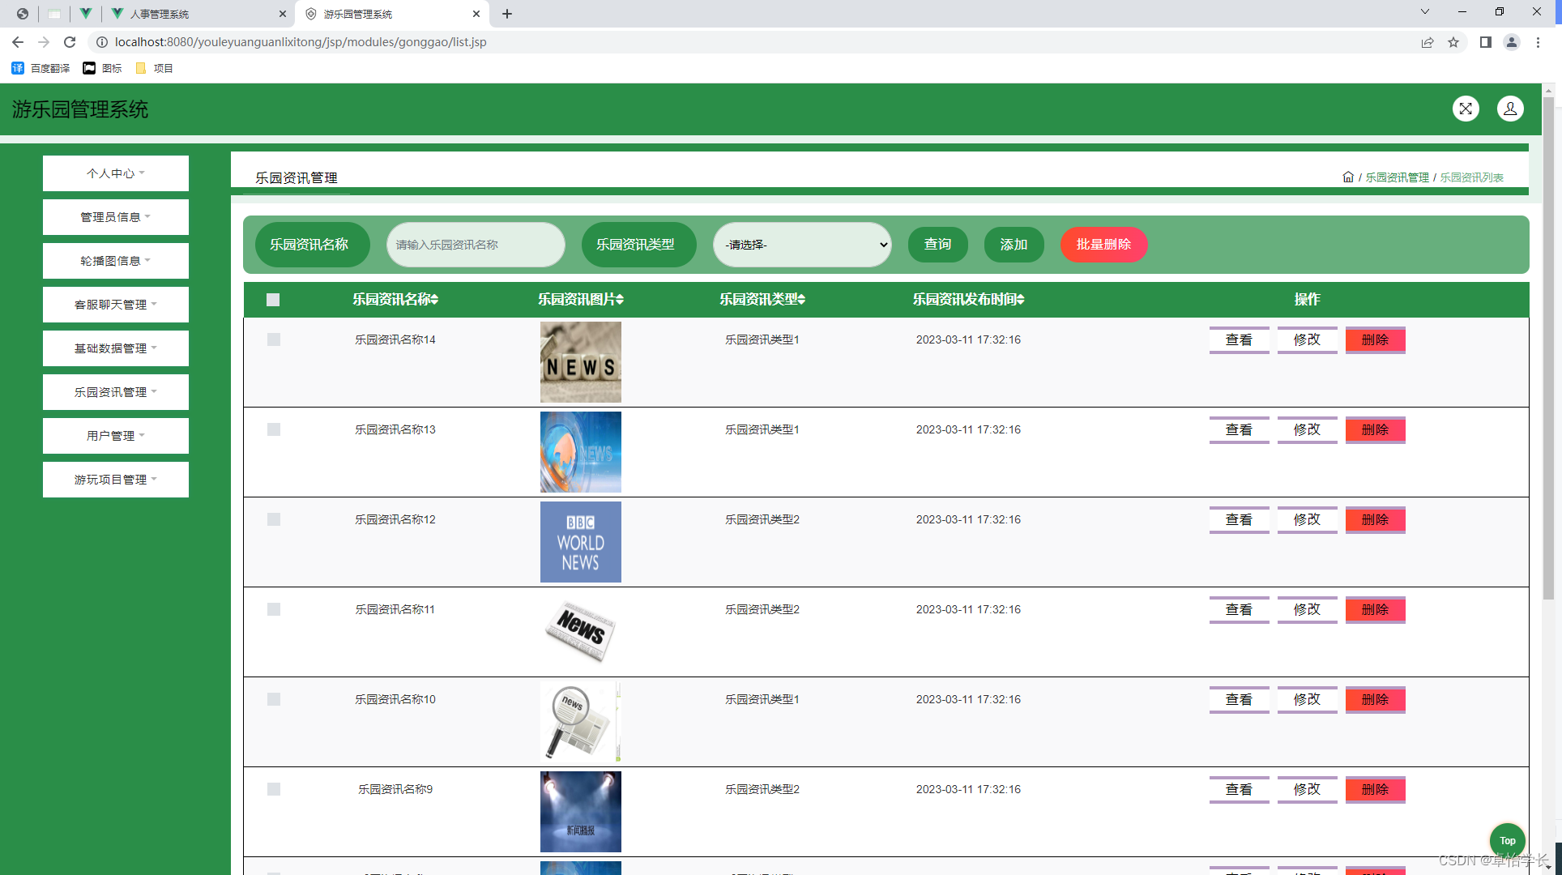The width and height of the screenshot is (1562, 875).
Task: Select checkbox for 乐园资讯名称12 row
Action: (274, 519)
